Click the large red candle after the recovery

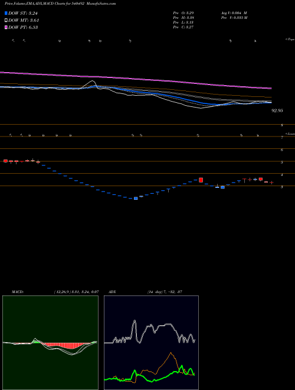[201, 180]
